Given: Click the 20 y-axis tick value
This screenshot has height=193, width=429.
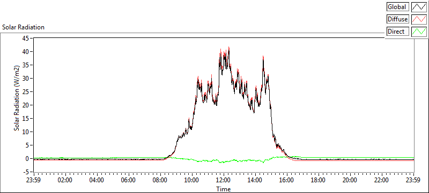Looking at the screenshot, I should click(25, 105).
